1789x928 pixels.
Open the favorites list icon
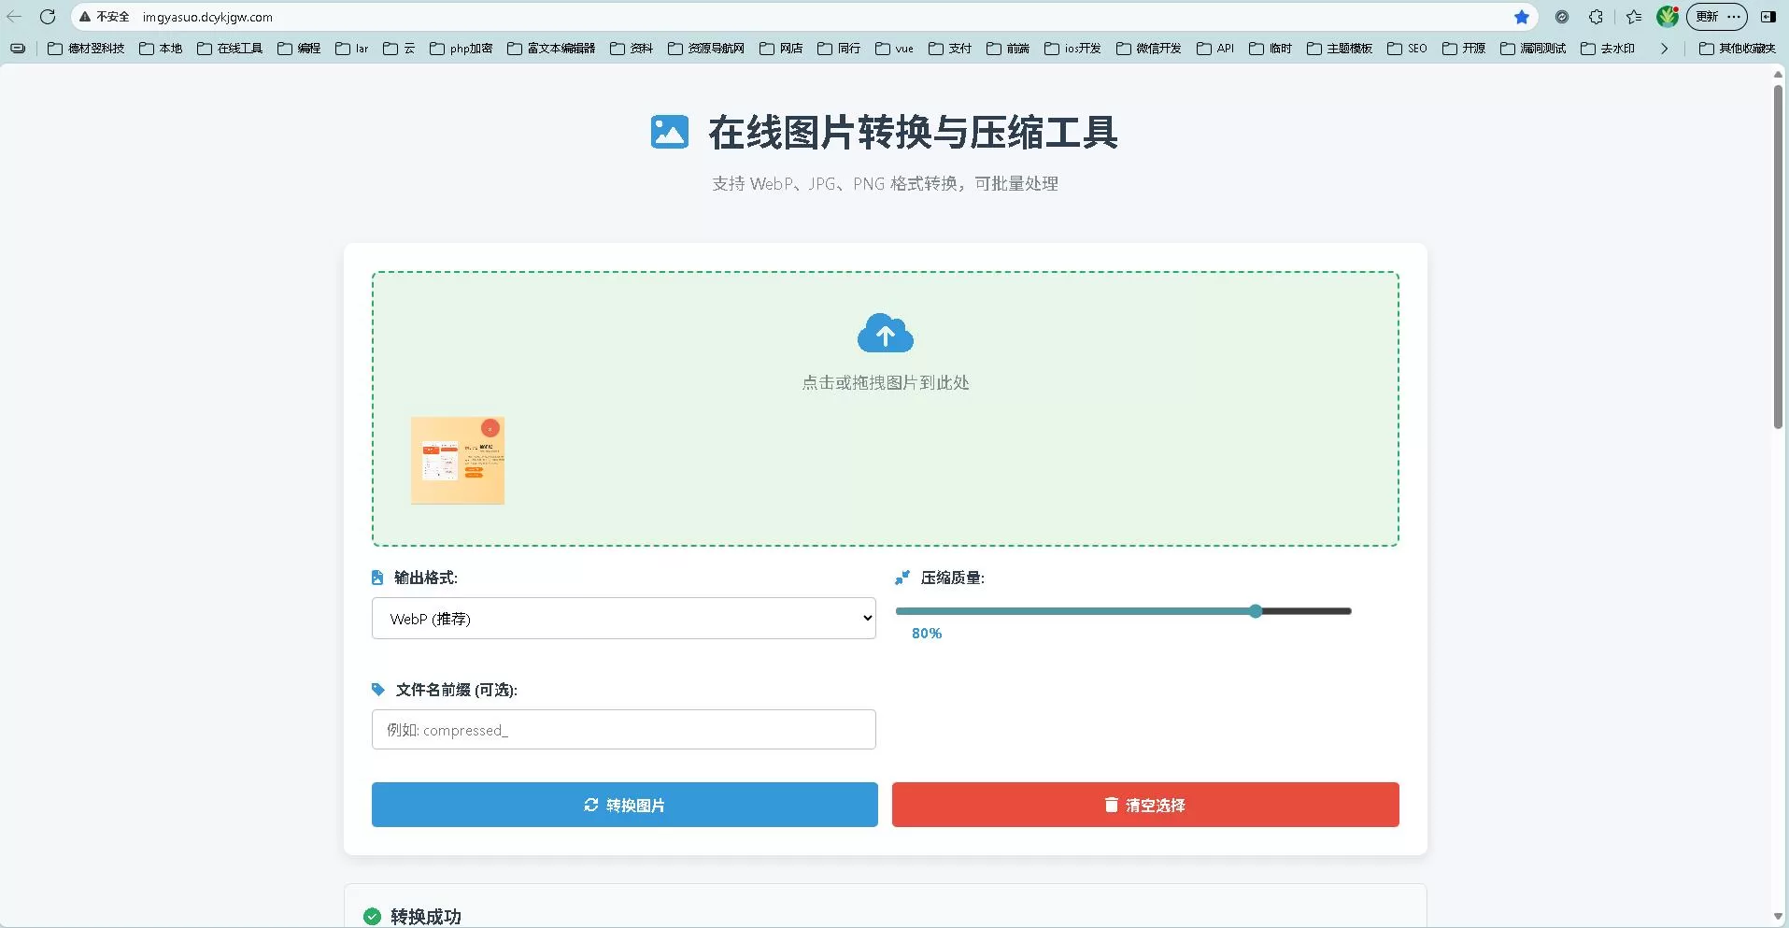coord(1633,17)
